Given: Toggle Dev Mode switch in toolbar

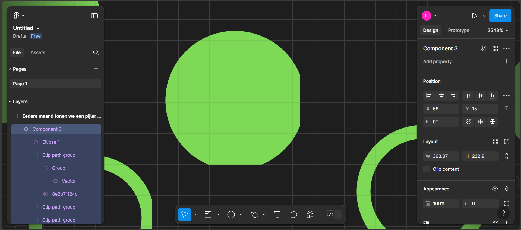Looking at the screenshot, I should [333, 215].
